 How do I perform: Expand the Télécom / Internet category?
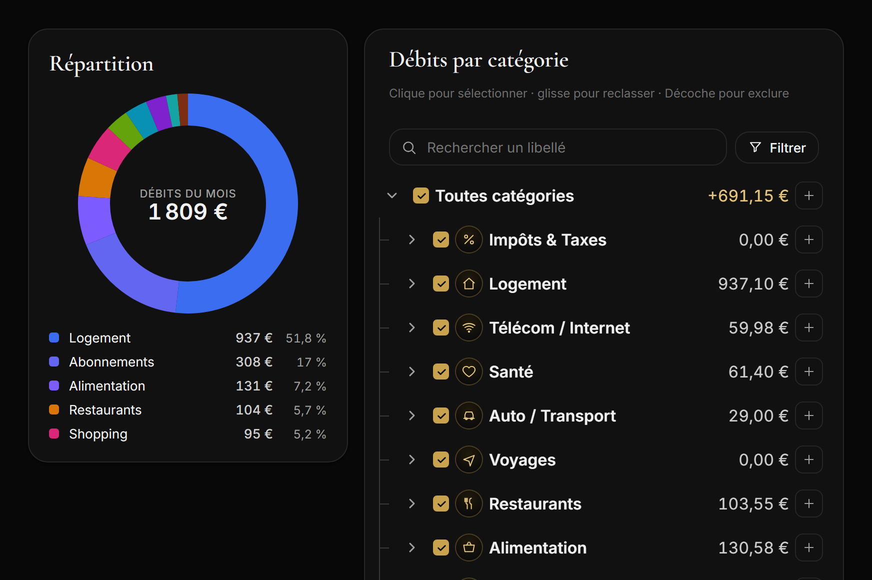(412, 327)
